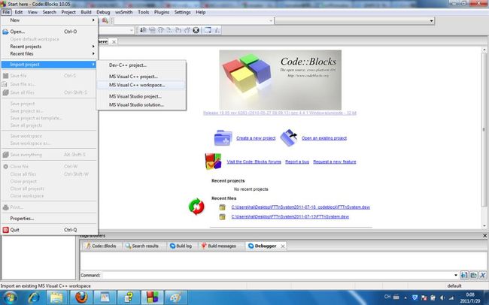This screenshot has height=305, width=489.
Task: Open the Import project submenu entry
Action: pos(50,65)
